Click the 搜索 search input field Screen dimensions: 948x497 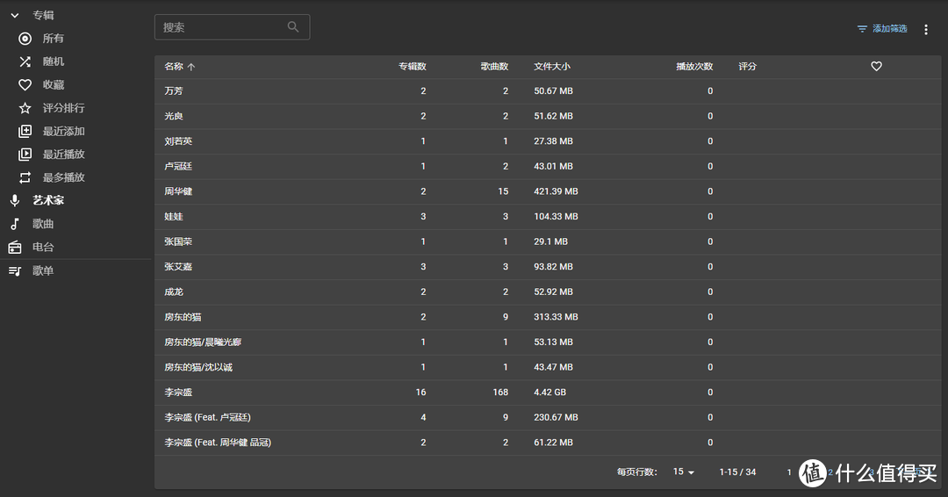coord(223,27)
